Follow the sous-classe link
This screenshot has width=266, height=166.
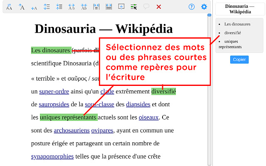click(99, 105)
